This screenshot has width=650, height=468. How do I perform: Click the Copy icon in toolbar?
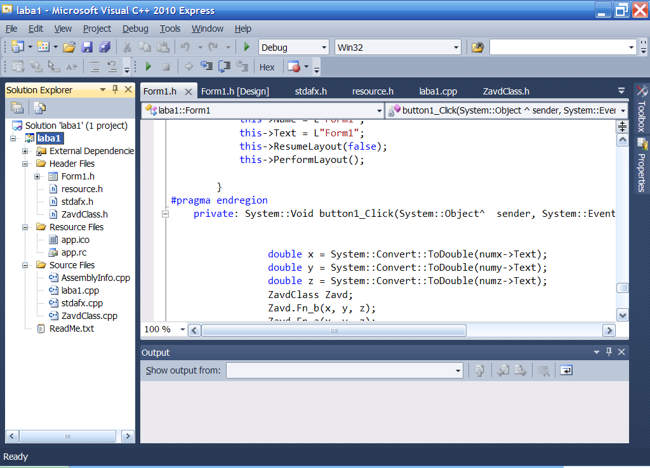tap(145, 47)
